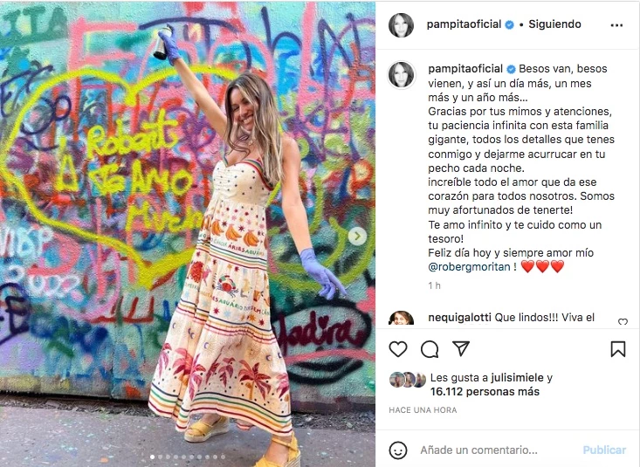Click the caption author avatar
This screenshot has width=640, height=467.
pos(401,75)
